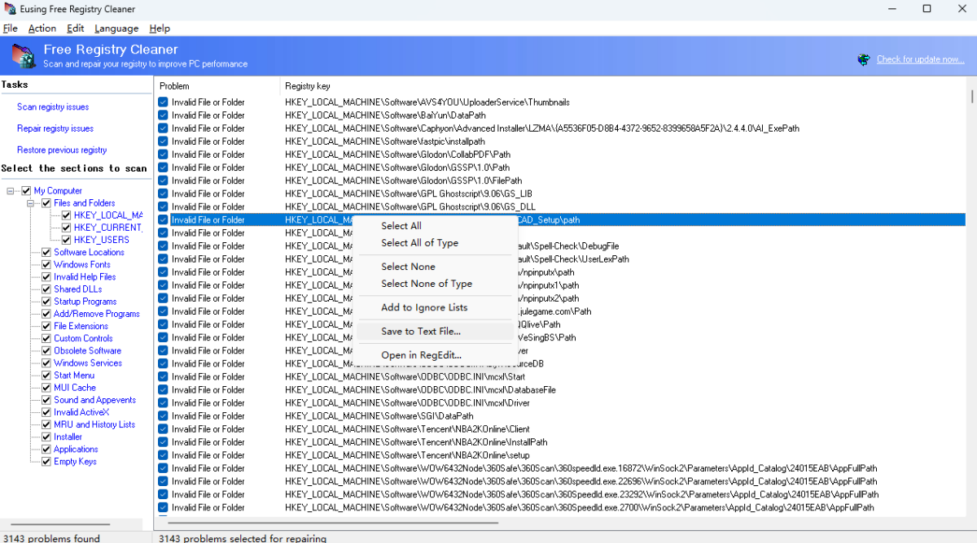The height and width of the screenshot is (543, 977).
Task: Uncheck the HKEY_USERS tree checkbox
Action: point(66,239)
